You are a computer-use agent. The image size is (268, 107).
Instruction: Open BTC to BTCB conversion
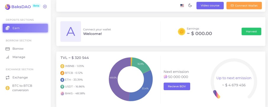[x=22, y=88]
